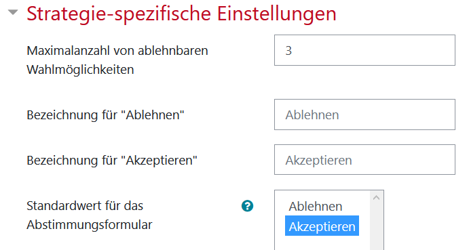The height and width of the screenshot is (250, 469).
Task: Click empty space below Akzeptieren in list
Action: click(x=322, y=243)
